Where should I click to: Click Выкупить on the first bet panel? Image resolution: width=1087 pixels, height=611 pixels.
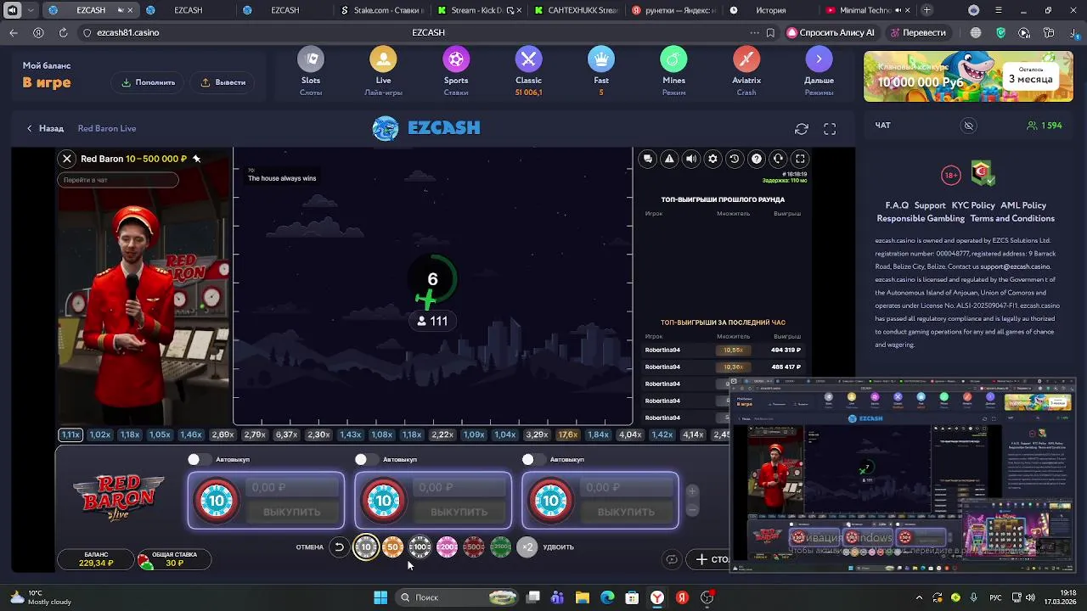[x=291, y=512]
